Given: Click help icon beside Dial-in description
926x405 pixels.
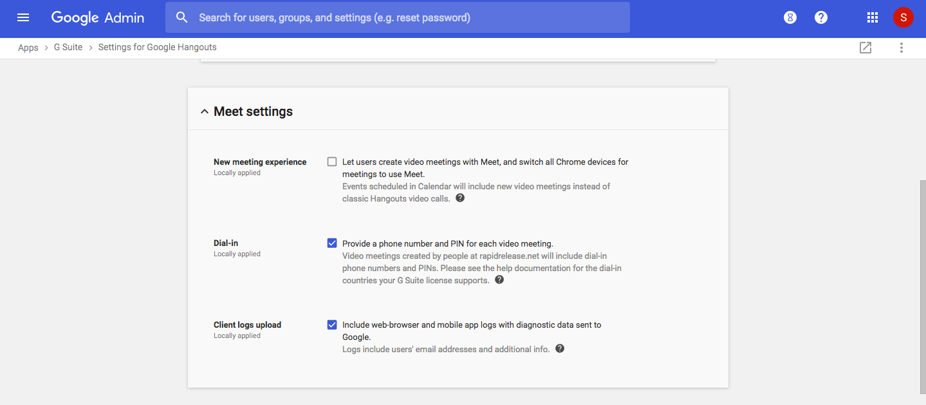Looking at the screenshot, I should pos(499,280).
